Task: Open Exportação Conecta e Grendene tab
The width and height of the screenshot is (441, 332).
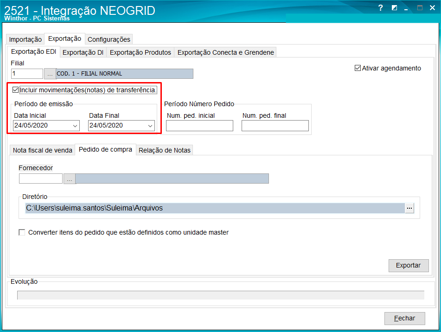Action: tap(225, 52)
